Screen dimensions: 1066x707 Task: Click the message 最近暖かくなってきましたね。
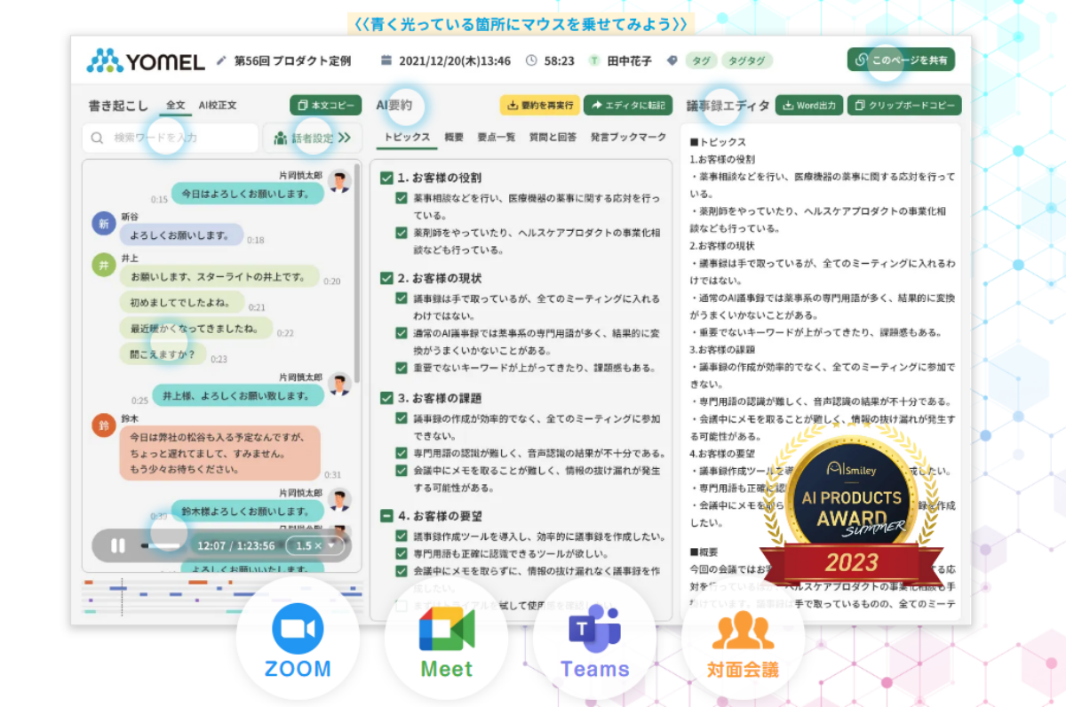point(195,328)
